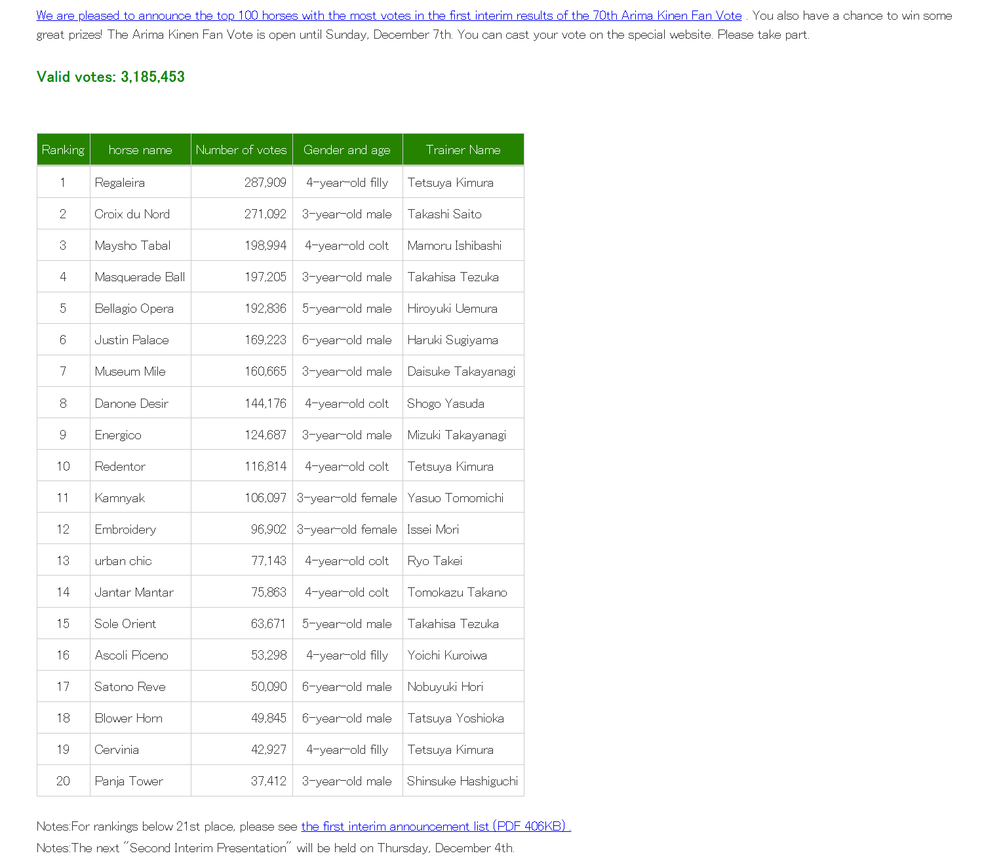Select horse name Embroidery
Image resolution: width=984 pixels, height=864 pixels.
point(125,529)
